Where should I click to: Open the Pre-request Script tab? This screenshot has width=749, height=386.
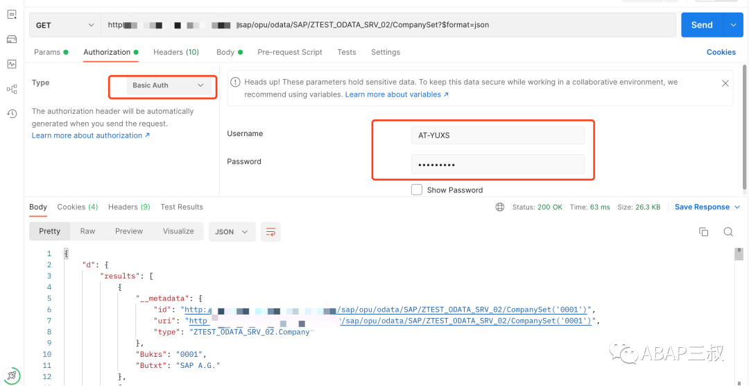point(289,52)
